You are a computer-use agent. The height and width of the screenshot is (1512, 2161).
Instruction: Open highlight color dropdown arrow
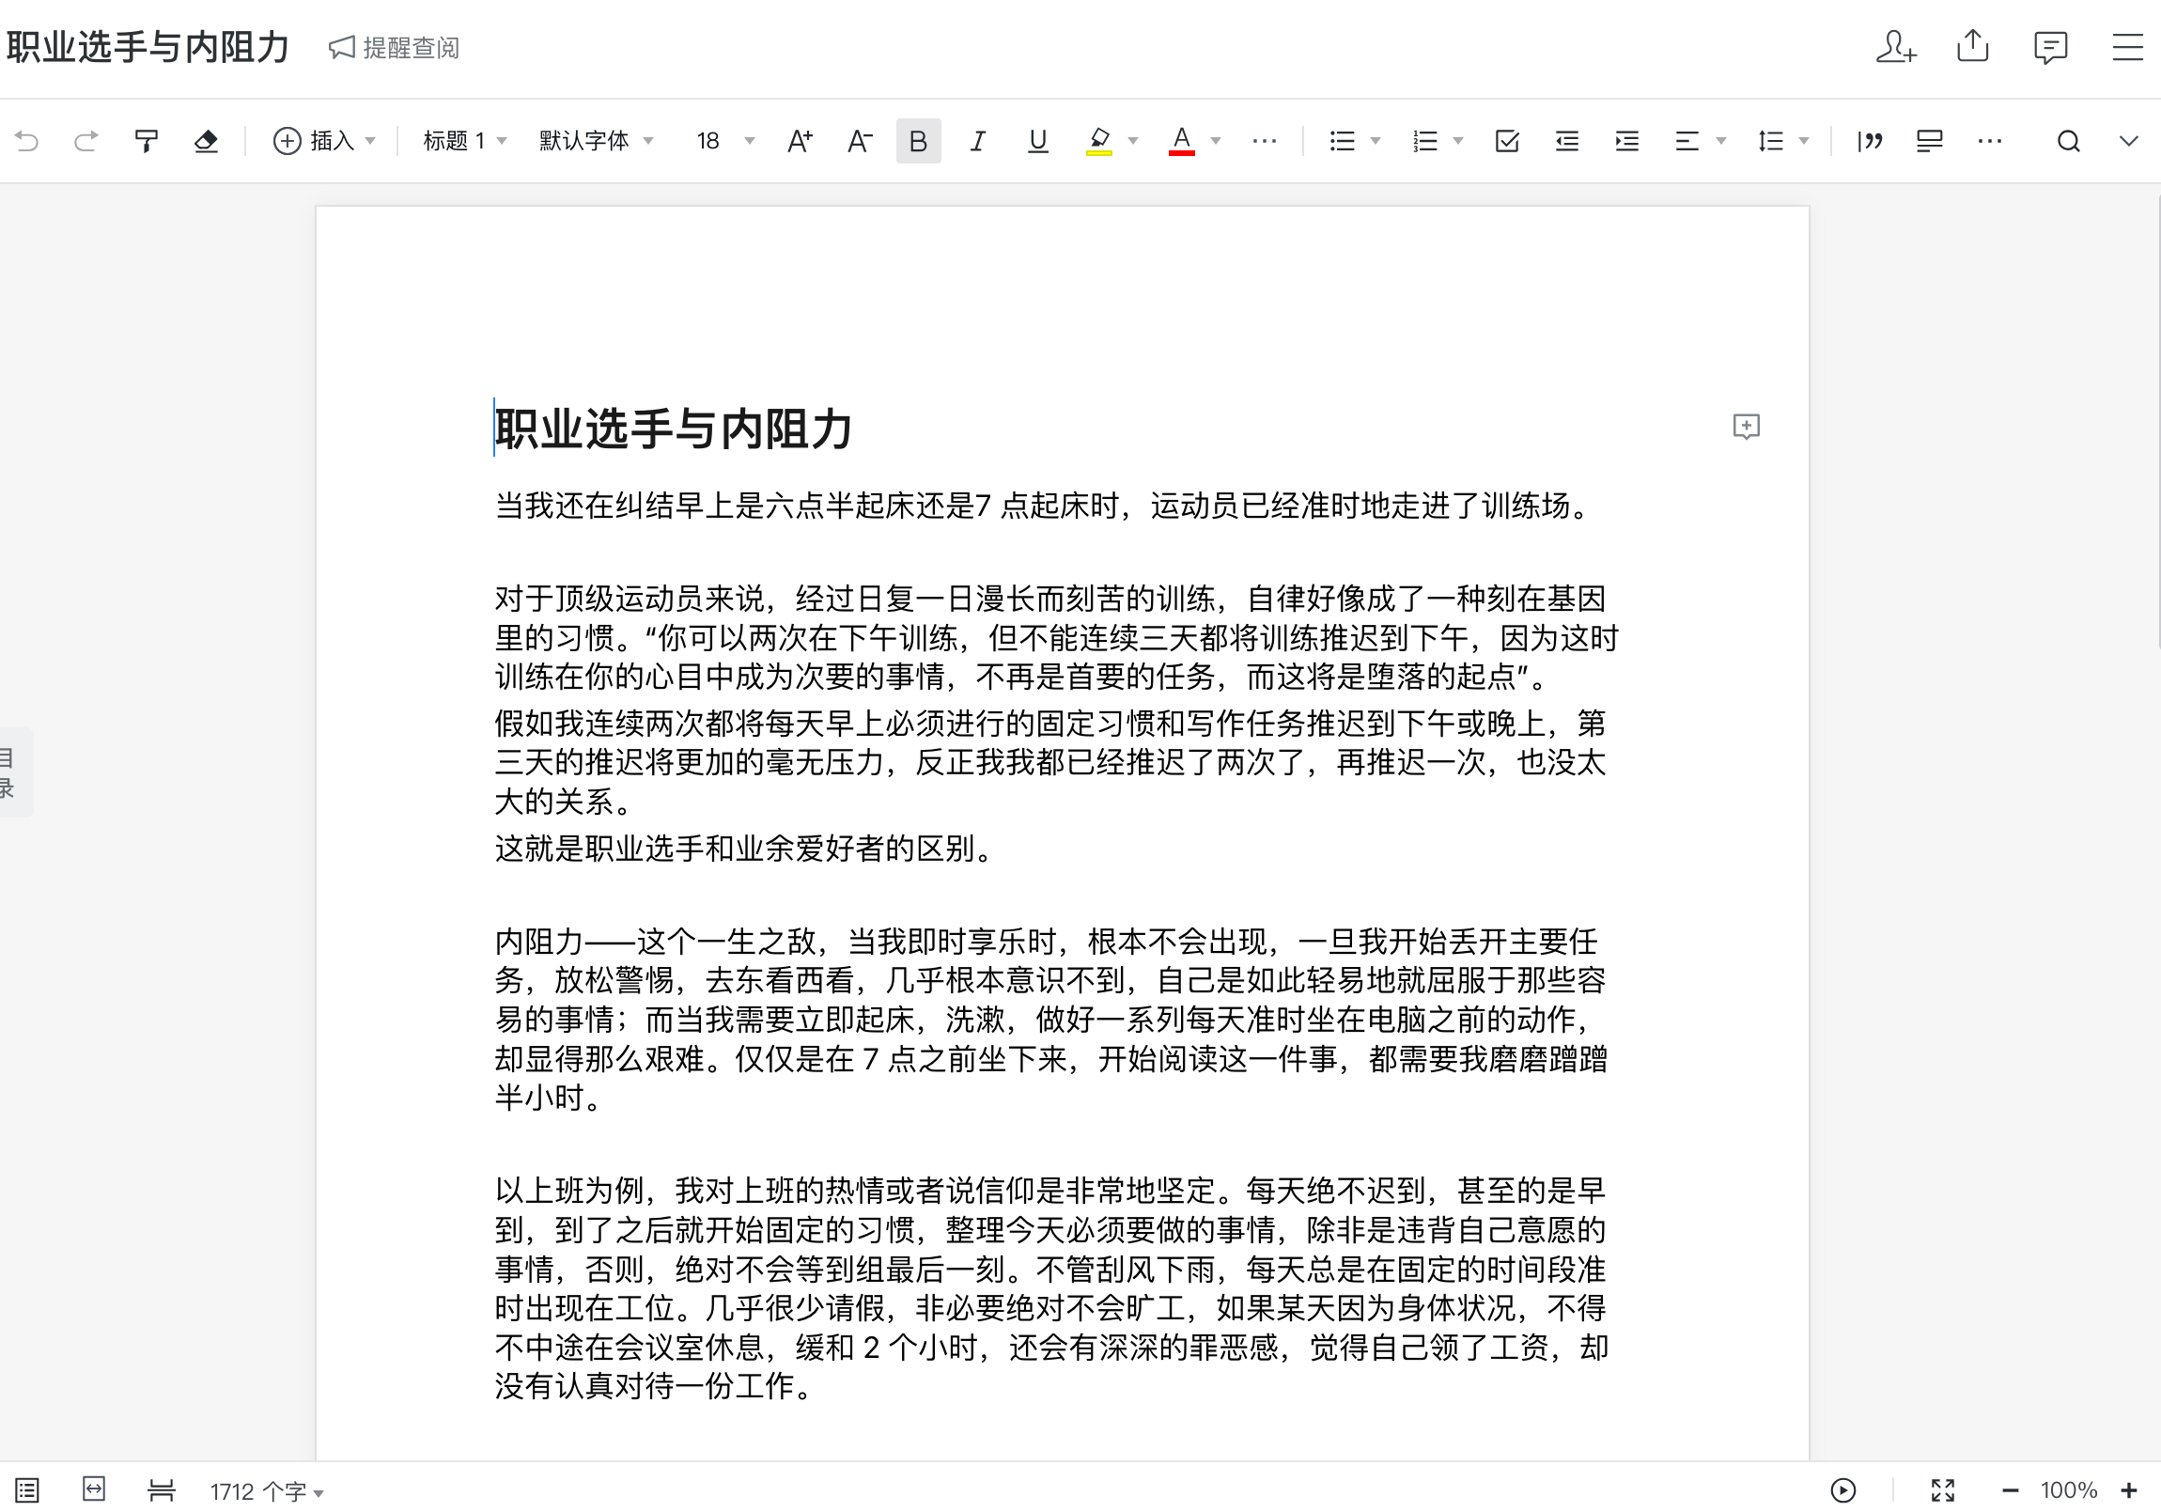tap(1133, 141)
